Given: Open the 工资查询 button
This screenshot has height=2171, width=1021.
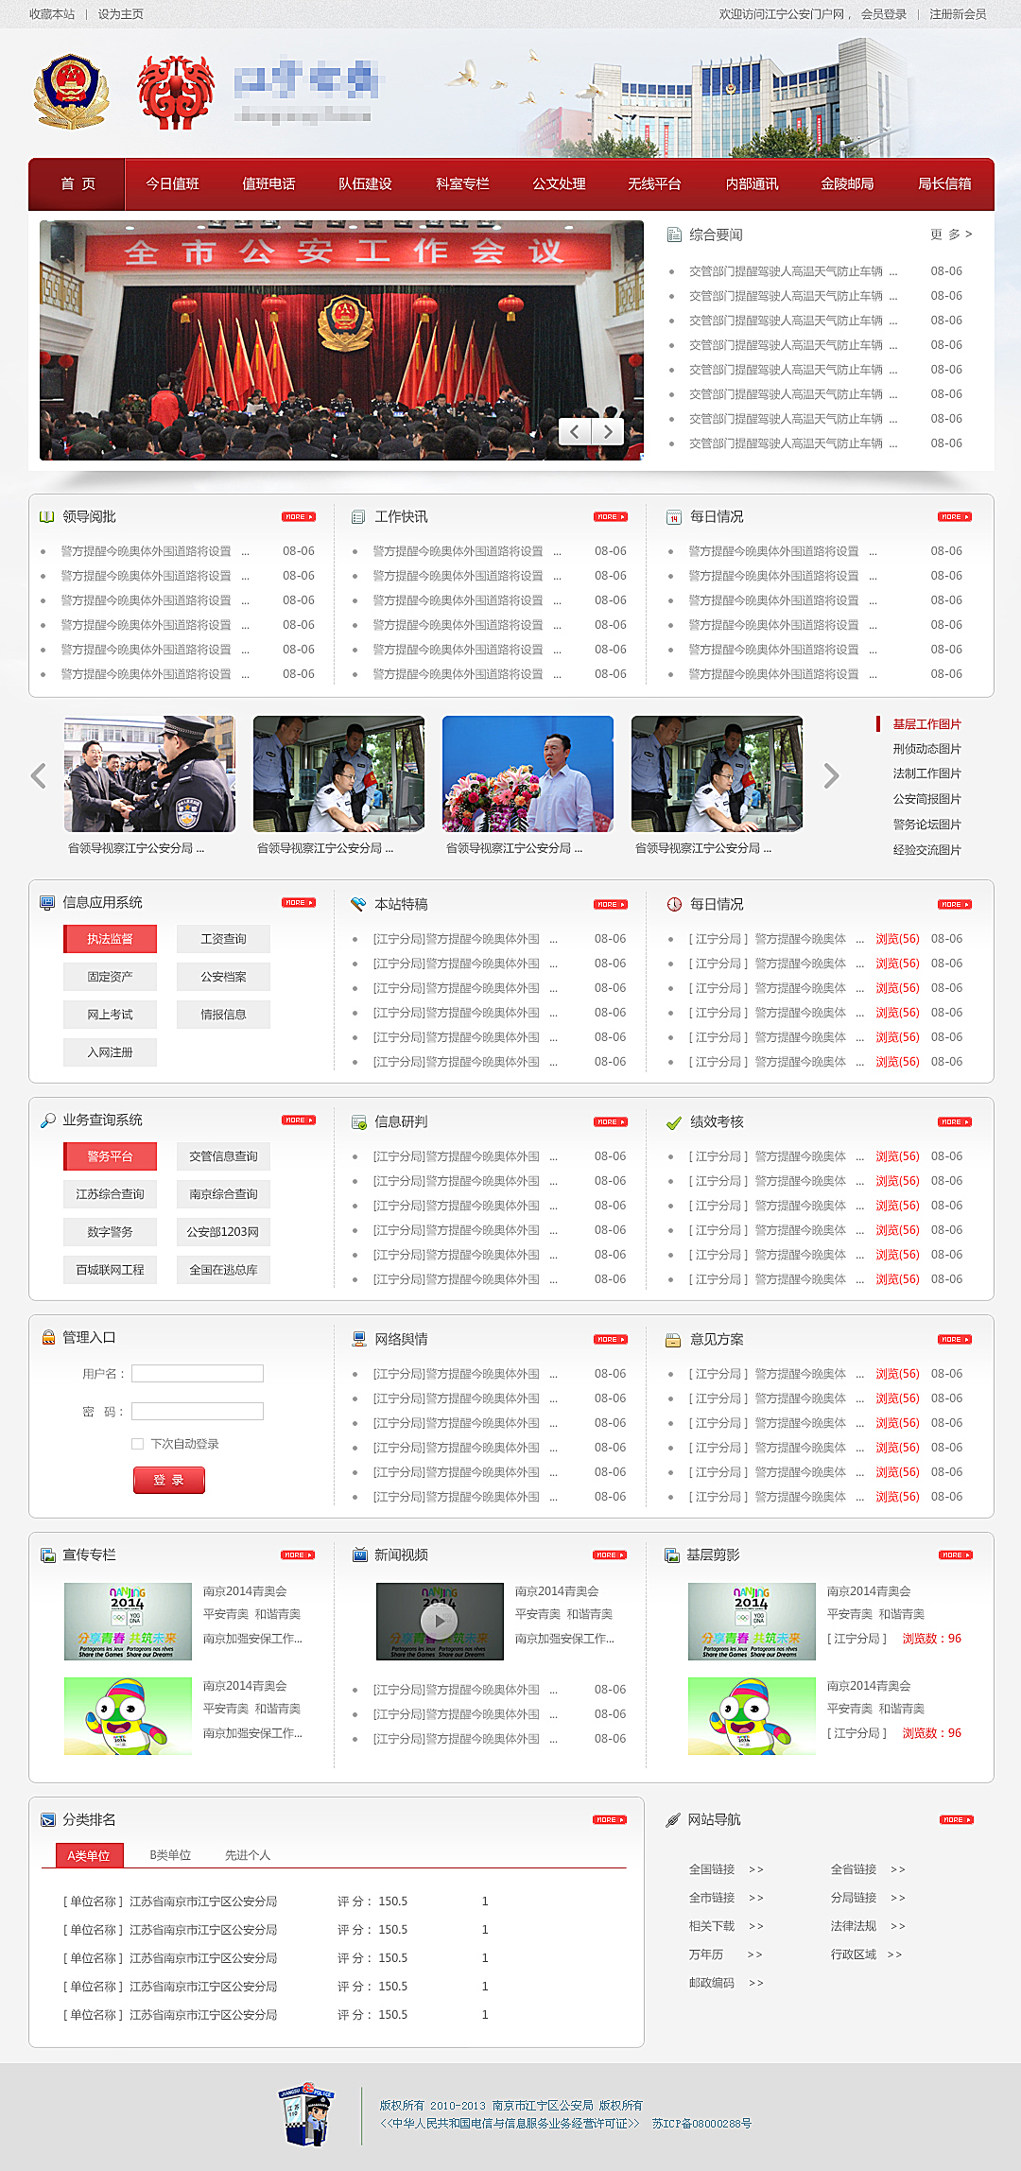Looking at the screenshot, I should 224,939.
